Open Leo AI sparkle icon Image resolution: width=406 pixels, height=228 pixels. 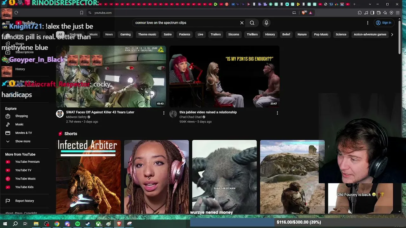click(385, 13)
